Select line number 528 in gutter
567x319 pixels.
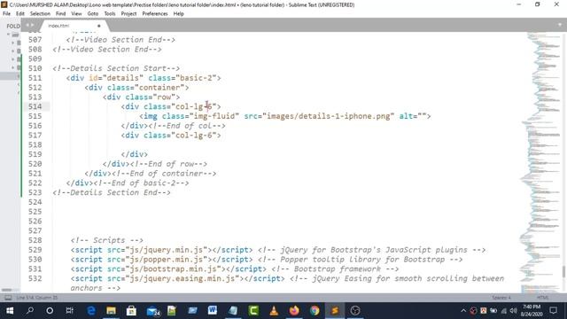35,240
